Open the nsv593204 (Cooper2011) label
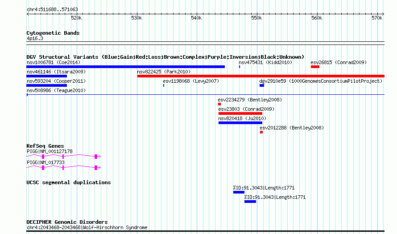Viewport: 397px width, 234px height. 56,81
